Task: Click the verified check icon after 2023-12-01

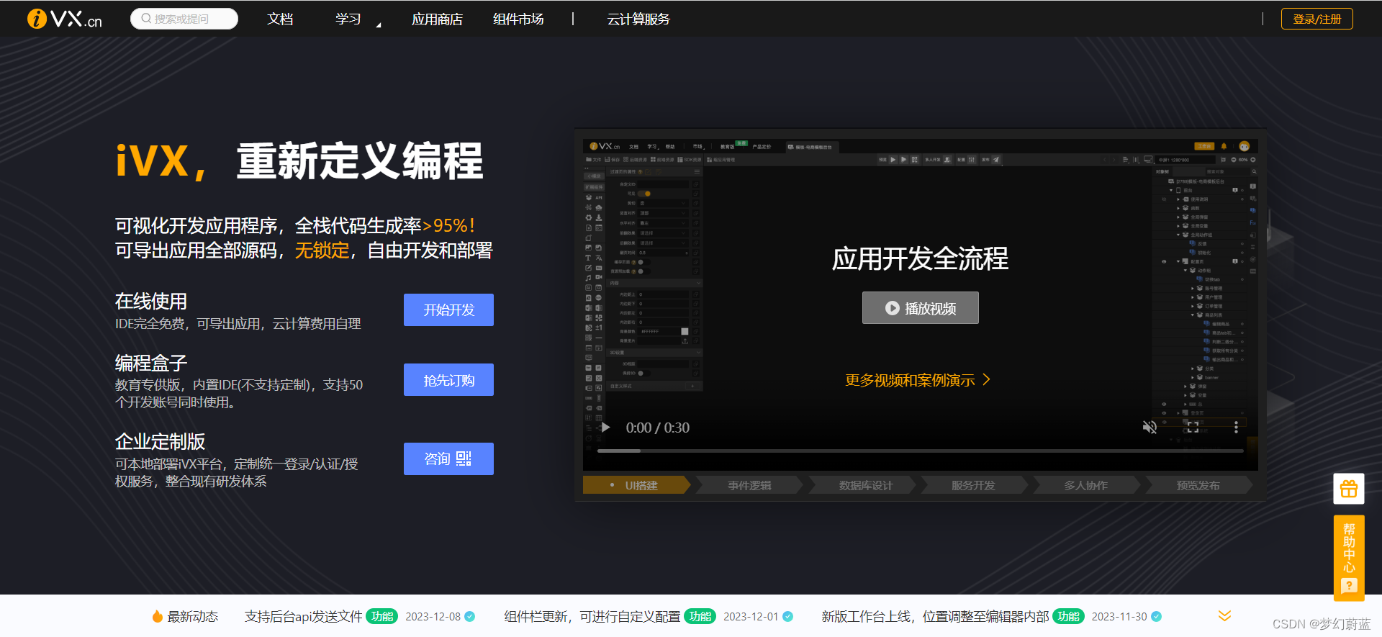Action: [788, 616]
